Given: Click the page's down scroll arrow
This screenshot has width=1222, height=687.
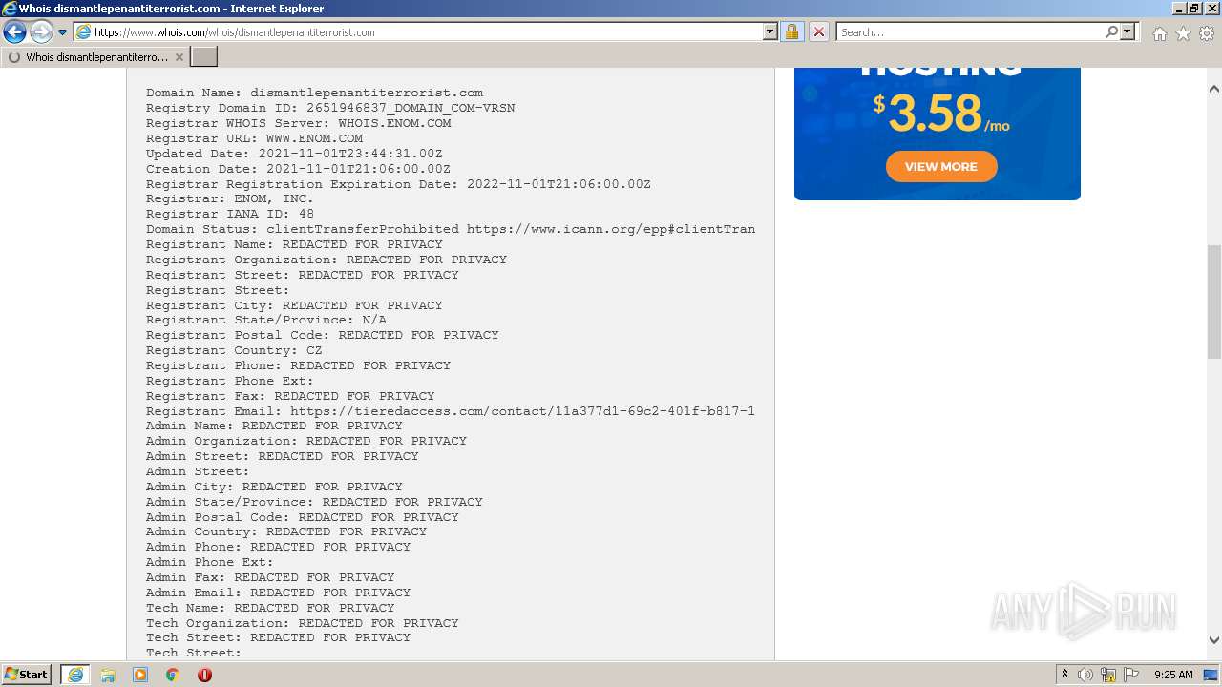Looking at the screenshot, I should coord(1214,640).
